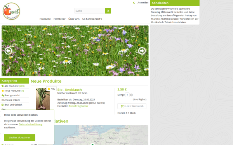Click the Kategorien sidebar header
233x145 pixels.
[x=14, y=81]
